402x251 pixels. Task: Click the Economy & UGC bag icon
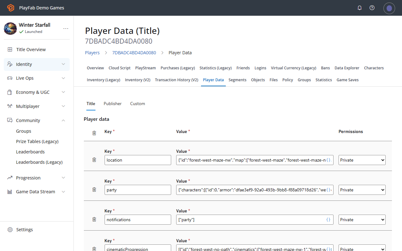10,92
